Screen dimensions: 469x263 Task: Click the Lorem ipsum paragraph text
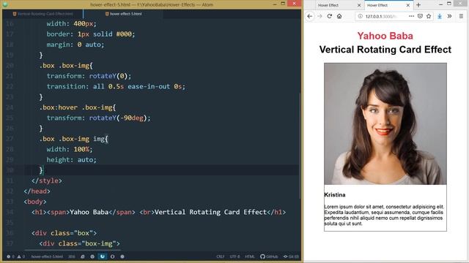384,215
